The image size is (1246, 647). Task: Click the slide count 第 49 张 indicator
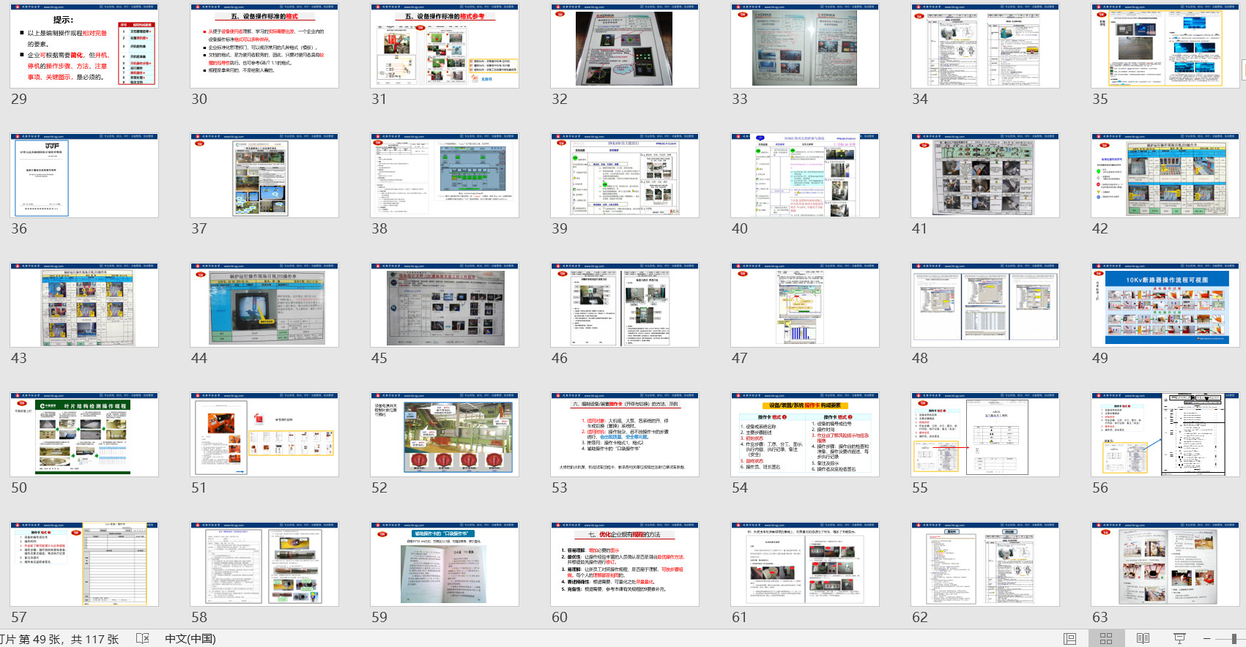(59, 639)
